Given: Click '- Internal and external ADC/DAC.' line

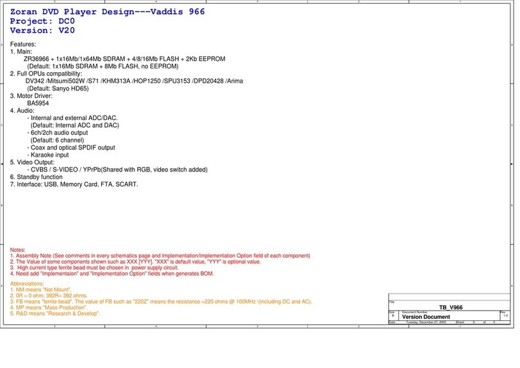Looking at the screenshot, I should (x=72, y=118).
